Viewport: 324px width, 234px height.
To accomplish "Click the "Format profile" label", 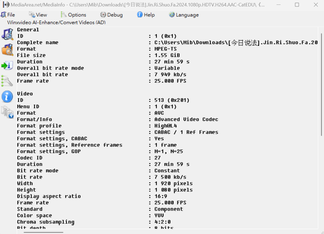I will 39,126.
